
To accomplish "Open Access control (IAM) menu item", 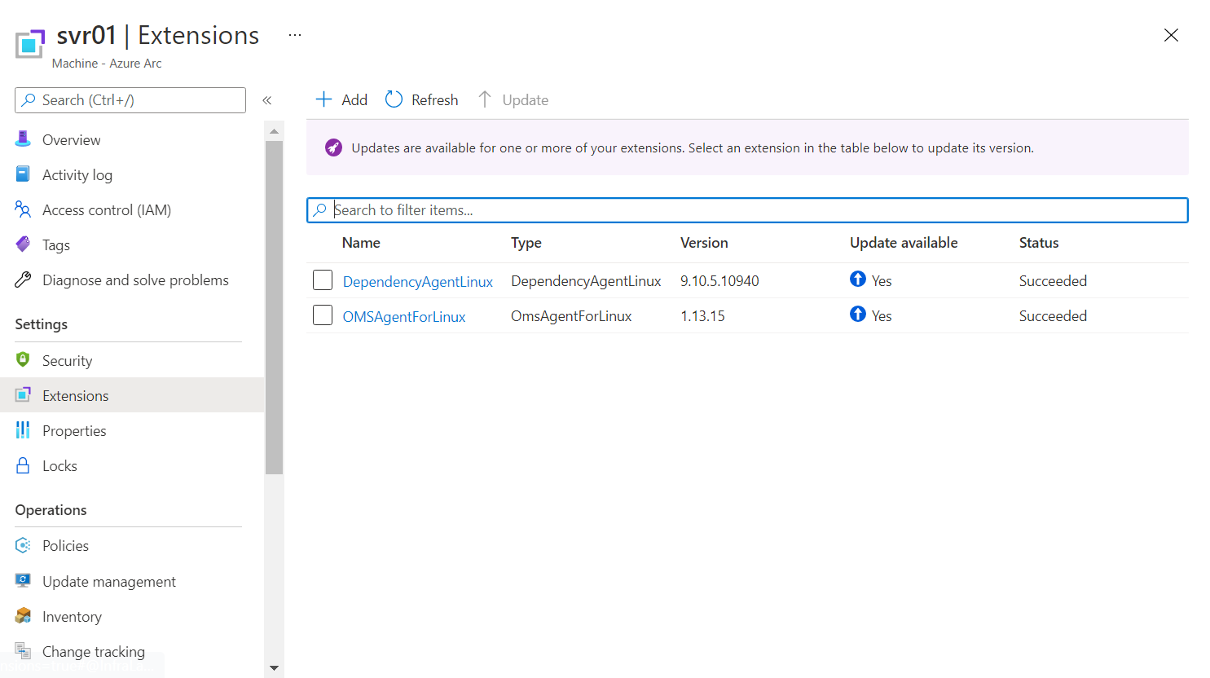I will (107, 210).
